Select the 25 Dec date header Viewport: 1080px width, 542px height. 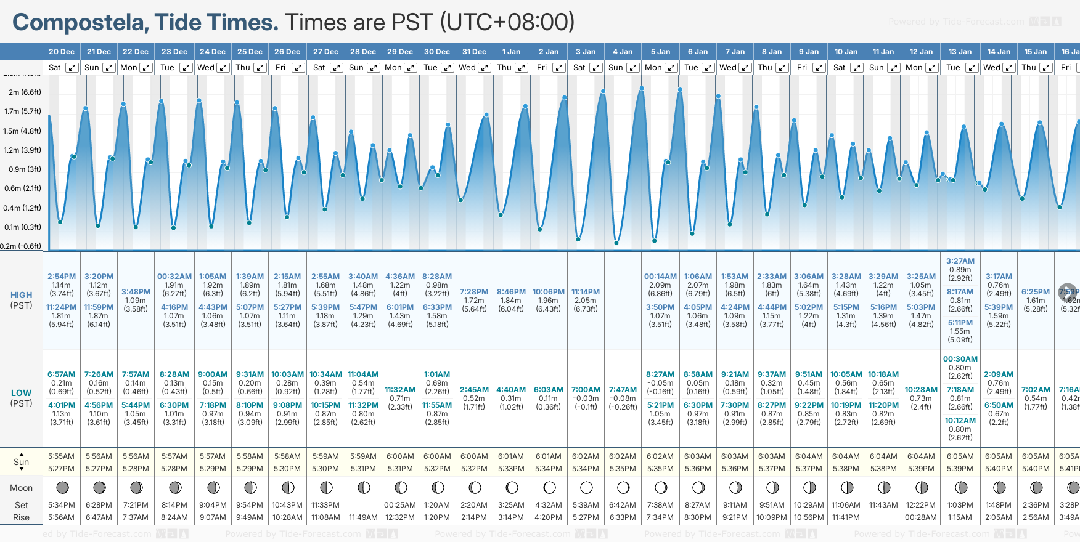click(x=250, y=52)
